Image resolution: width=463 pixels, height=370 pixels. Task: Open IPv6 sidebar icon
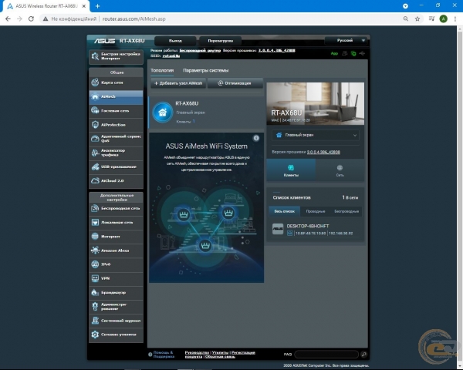95,264
